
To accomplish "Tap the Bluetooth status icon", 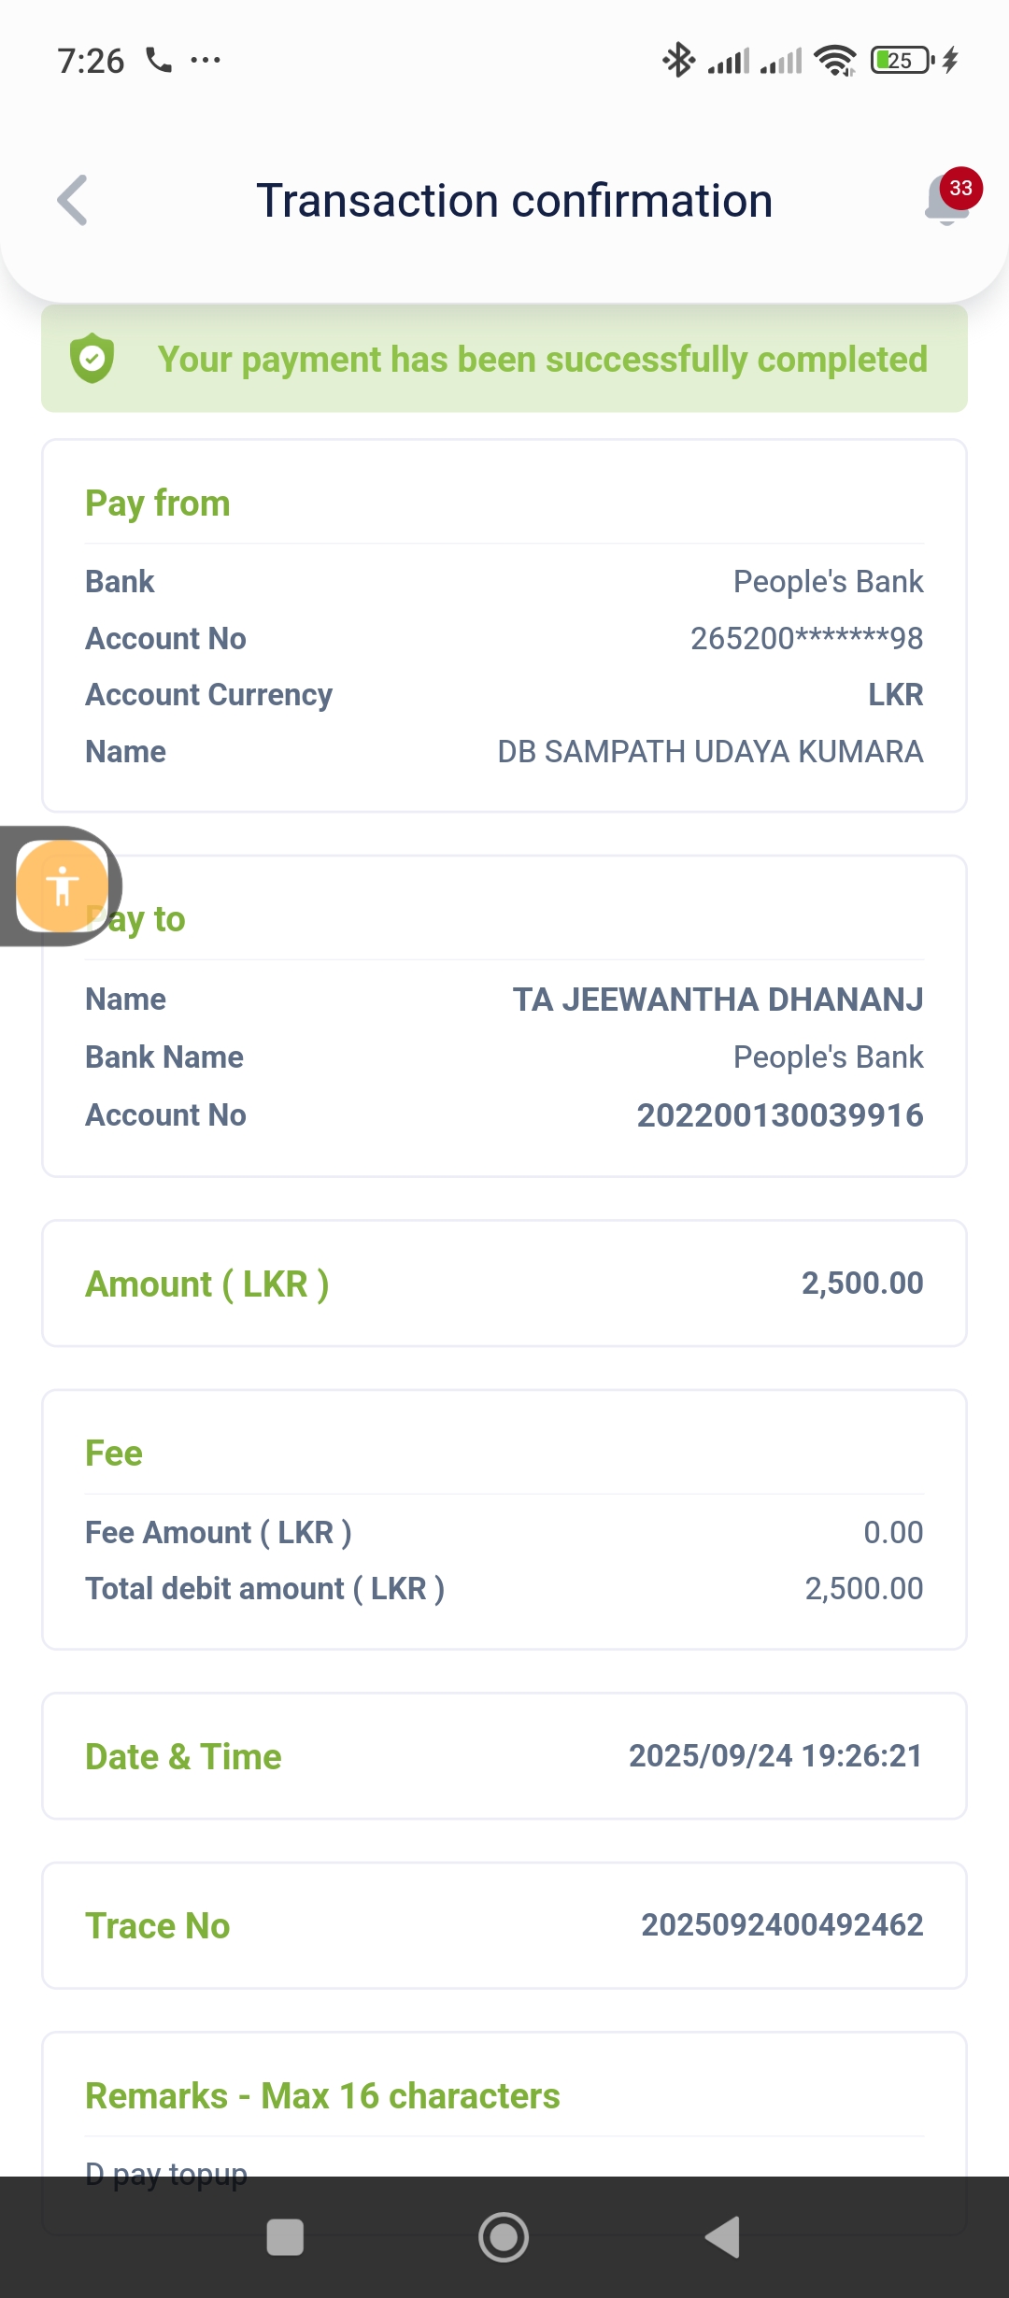I will coord(678,61).
